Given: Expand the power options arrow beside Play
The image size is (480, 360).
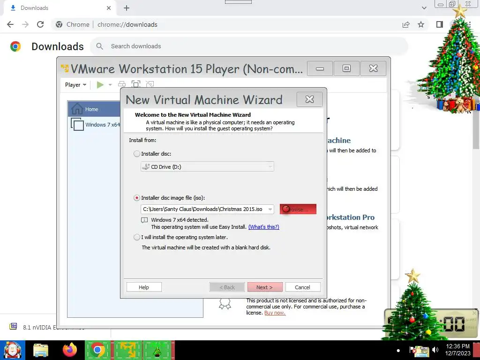Looking at the screenshot, I should [110, 85].
